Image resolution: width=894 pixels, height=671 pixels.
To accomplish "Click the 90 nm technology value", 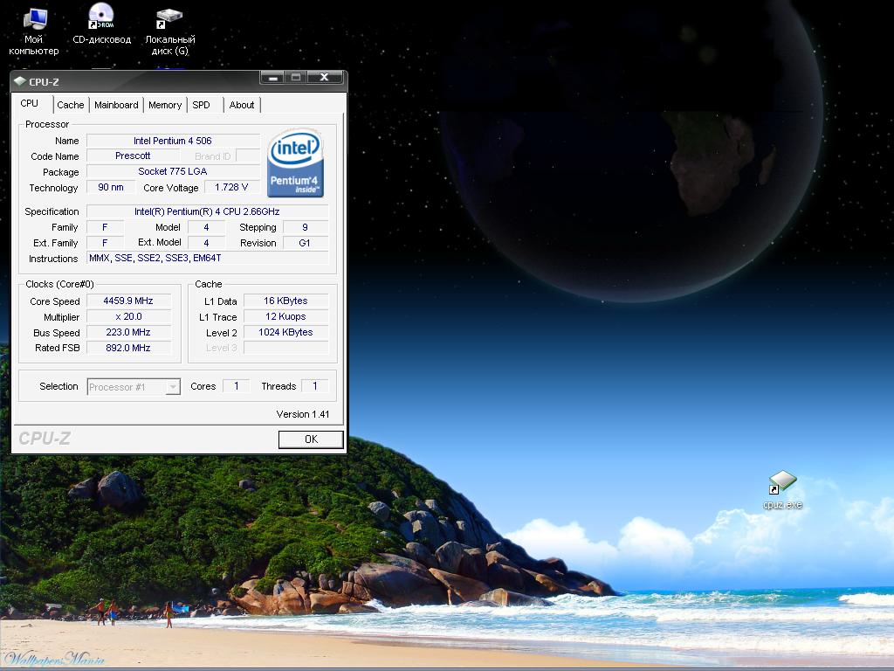I will 111,187.
